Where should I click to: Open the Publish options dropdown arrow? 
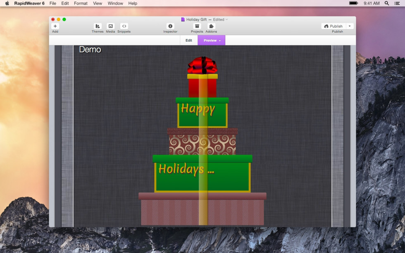point(350,26)
